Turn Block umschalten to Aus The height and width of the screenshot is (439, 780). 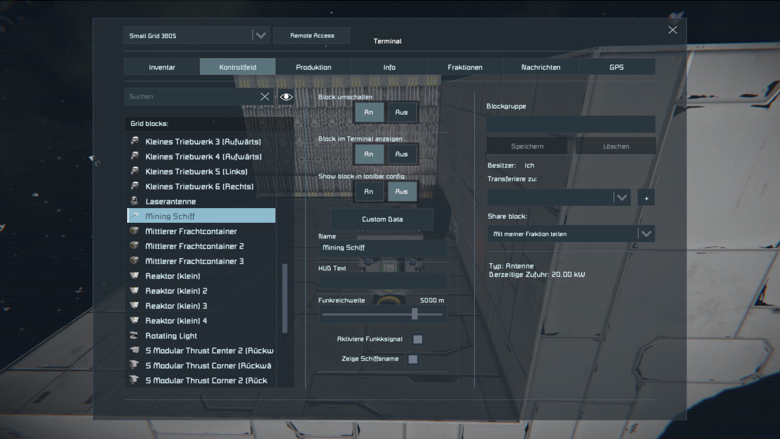click(401, 112)
